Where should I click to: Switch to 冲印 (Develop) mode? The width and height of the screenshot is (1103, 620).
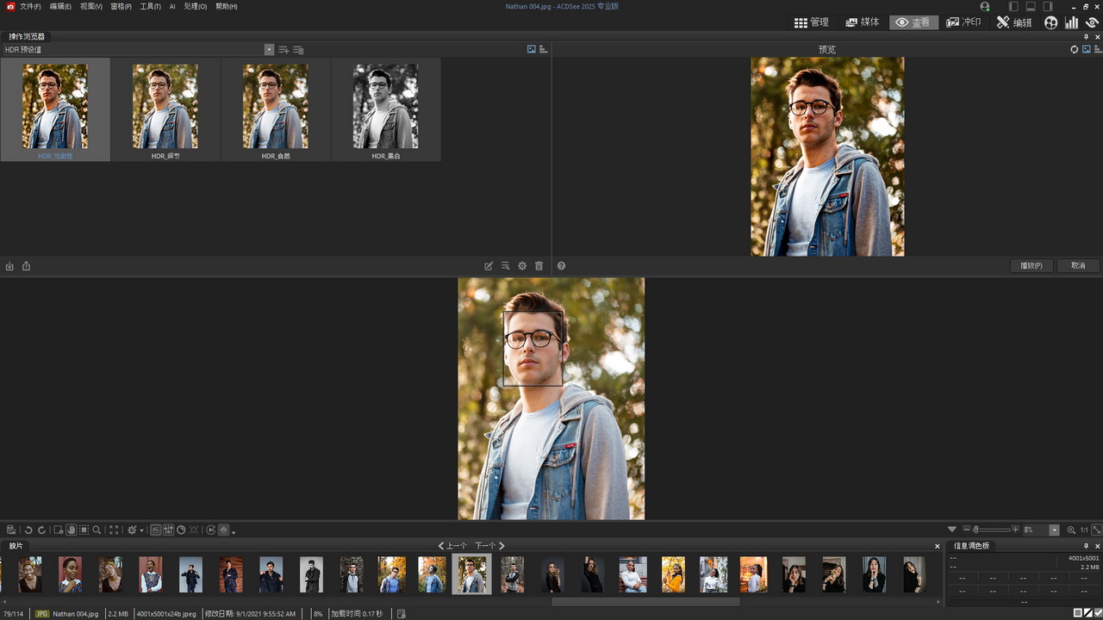[963, 22]
